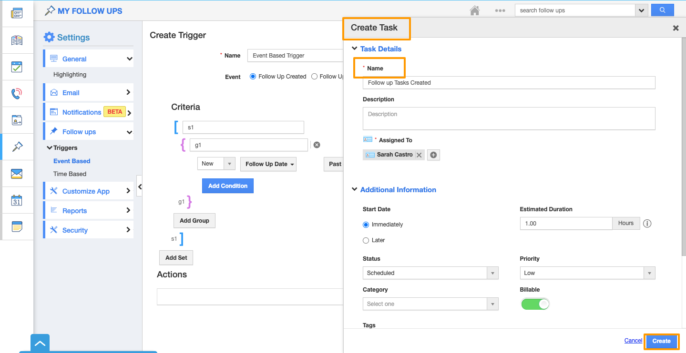686x353 pixels.
Task: Toggle the Billable switch off
Action: click(x=535, y=304)
